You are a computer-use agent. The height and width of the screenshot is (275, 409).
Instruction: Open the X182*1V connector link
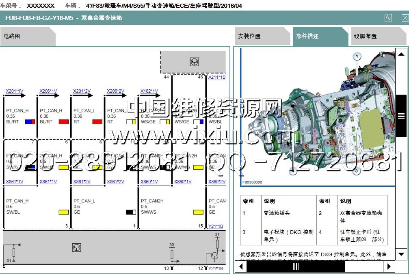pos(149,91)
